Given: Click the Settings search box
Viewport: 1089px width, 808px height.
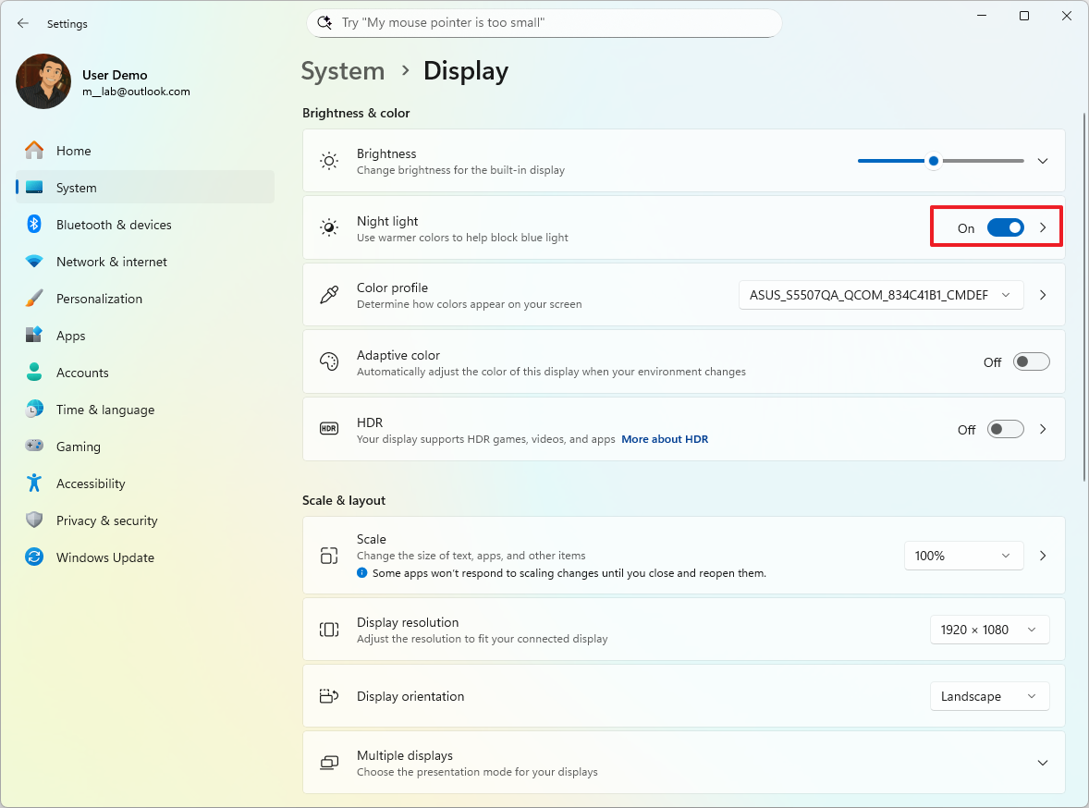Looking at the screenshot, I should tap(544, 22).
